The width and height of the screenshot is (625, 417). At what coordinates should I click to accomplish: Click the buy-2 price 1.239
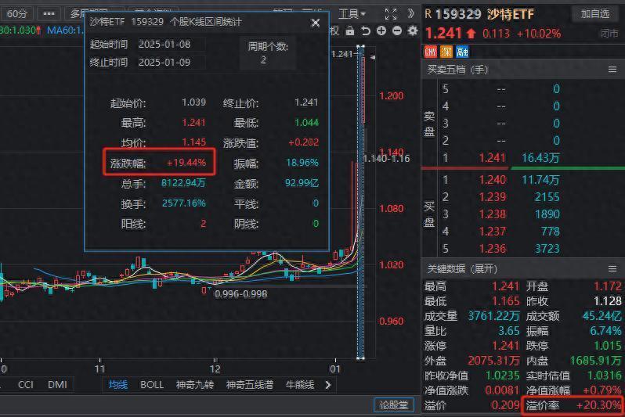pyautogui.click(x=493, y=197)
